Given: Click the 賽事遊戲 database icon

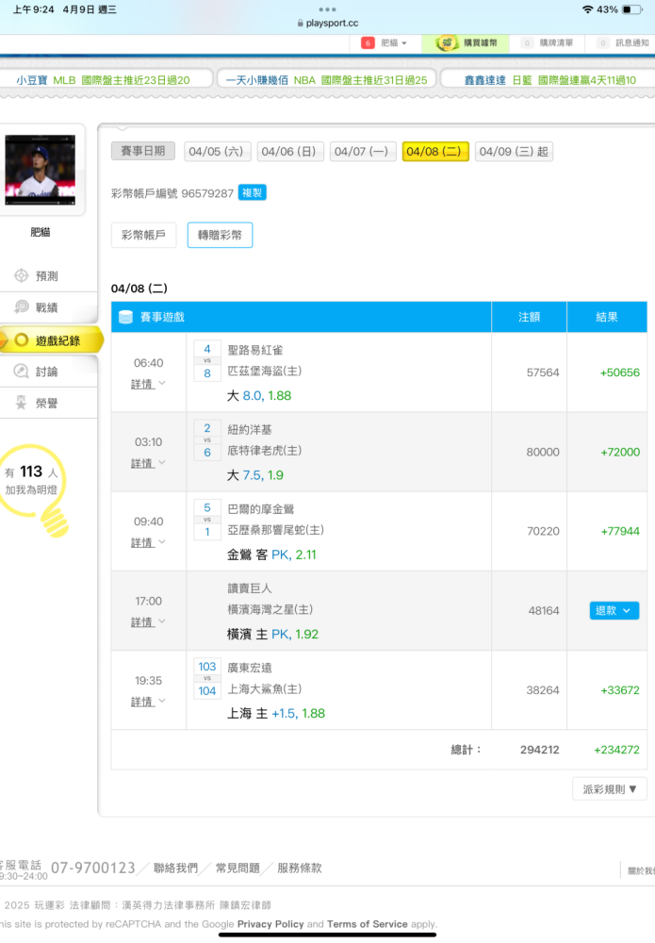Looking at the screenshot, I should 125,318.
